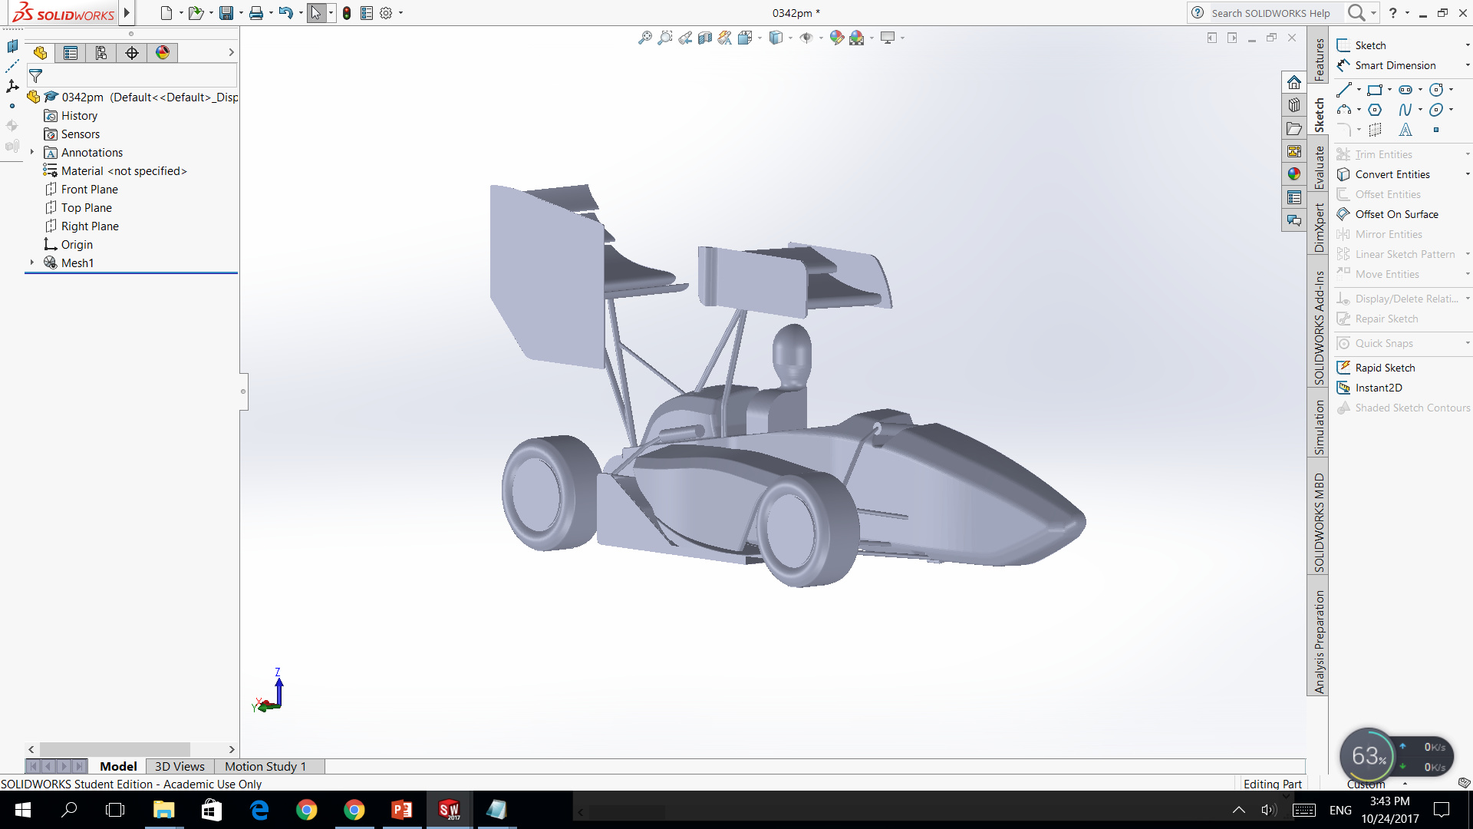Screen dimensions: 1473x829
Task: Select the Section View icon
Action: click(x=705, y=38)
